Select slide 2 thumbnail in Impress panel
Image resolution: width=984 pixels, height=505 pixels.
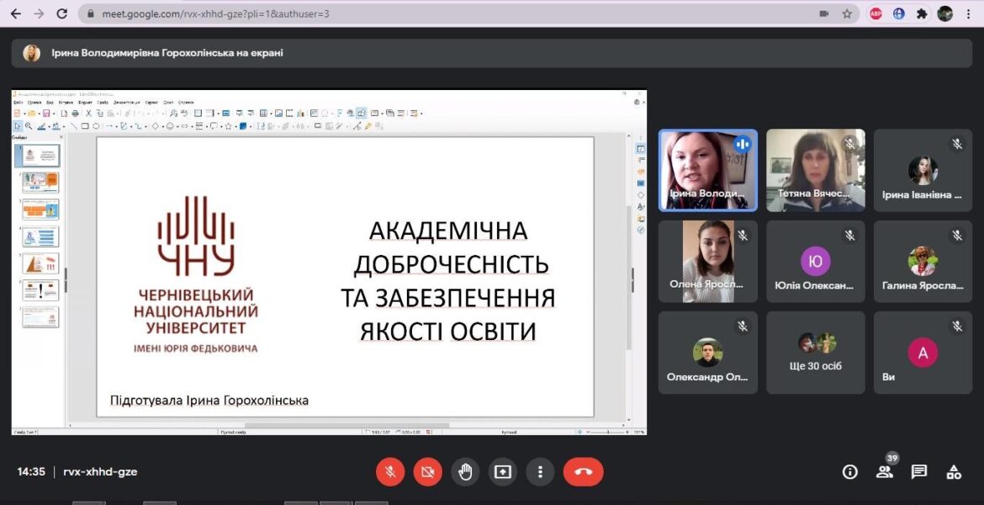[x=41, y=183]
